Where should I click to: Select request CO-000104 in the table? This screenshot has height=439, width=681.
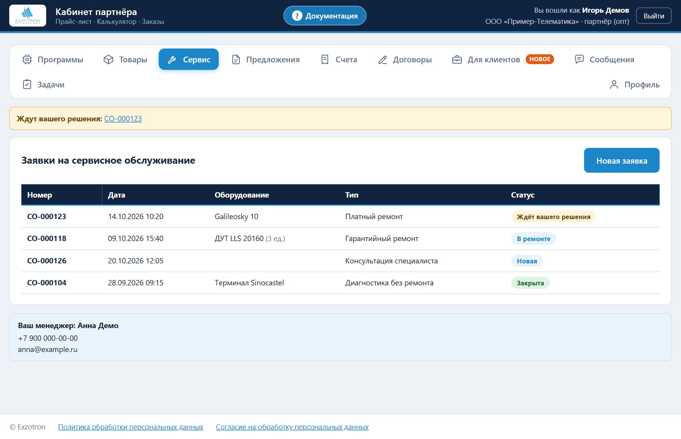coord(340,283)
